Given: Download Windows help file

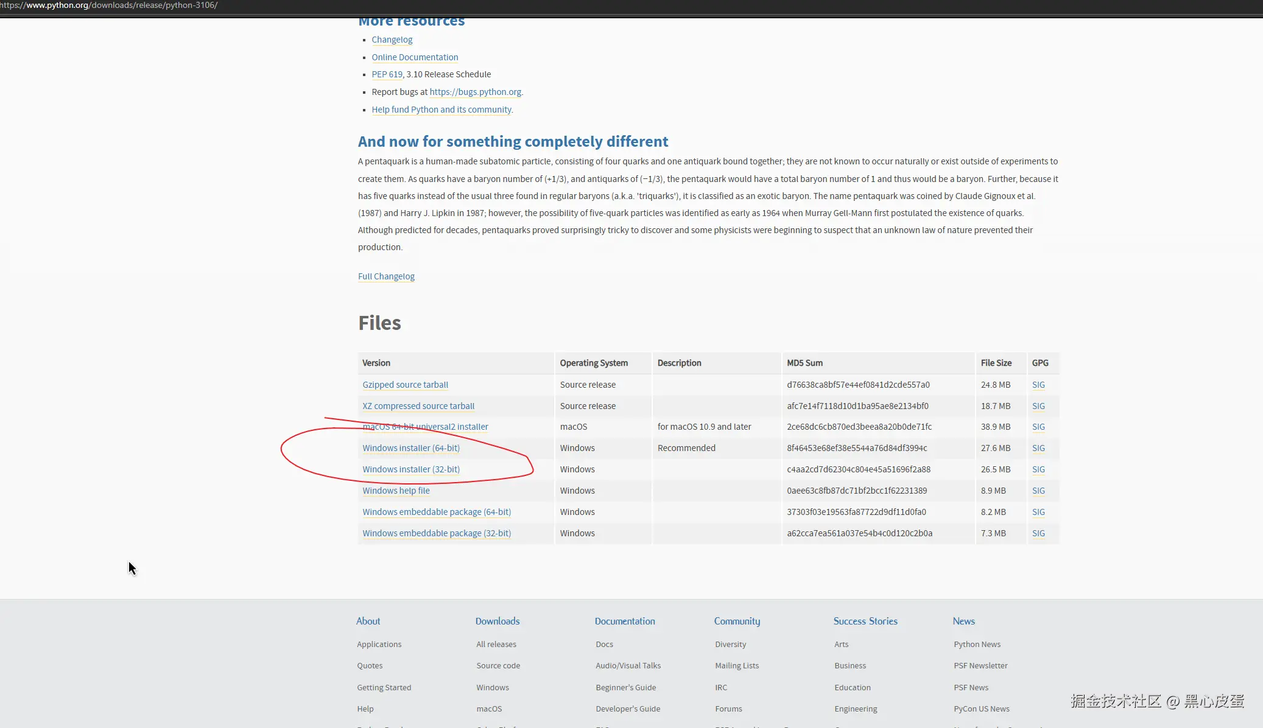Looking at the screenshot, I should click(396, 491).
